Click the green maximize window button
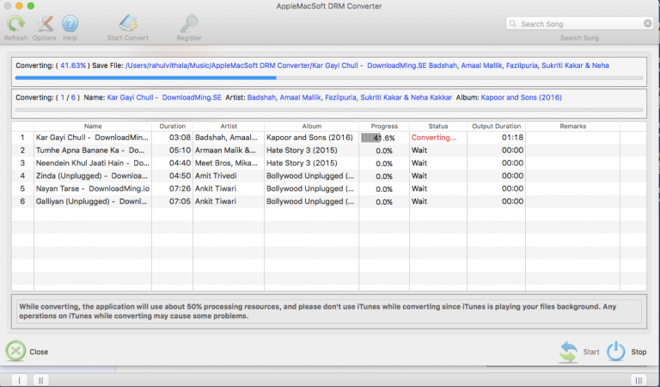 pos(31,6)
